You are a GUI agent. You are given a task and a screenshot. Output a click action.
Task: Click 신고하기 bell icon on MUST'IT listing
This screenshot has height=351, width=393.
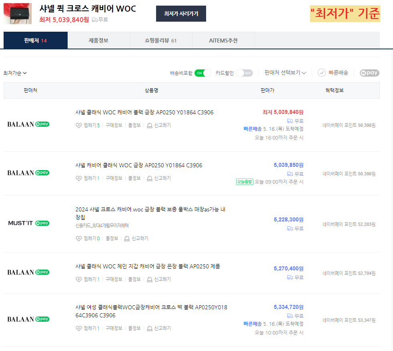click(x=127, y=238)
